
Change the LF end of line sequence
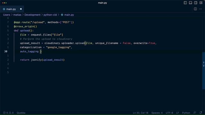(177, 113)
